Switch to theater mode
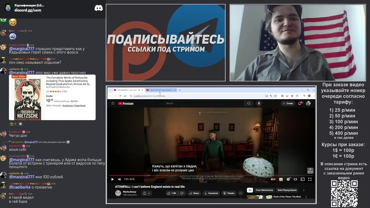 [x=295, y=179]
